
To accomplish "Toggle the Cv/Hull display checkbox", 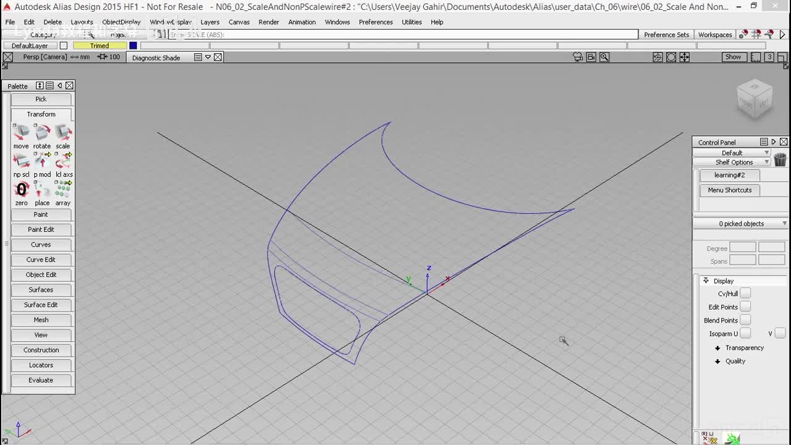I will [745, 294].
